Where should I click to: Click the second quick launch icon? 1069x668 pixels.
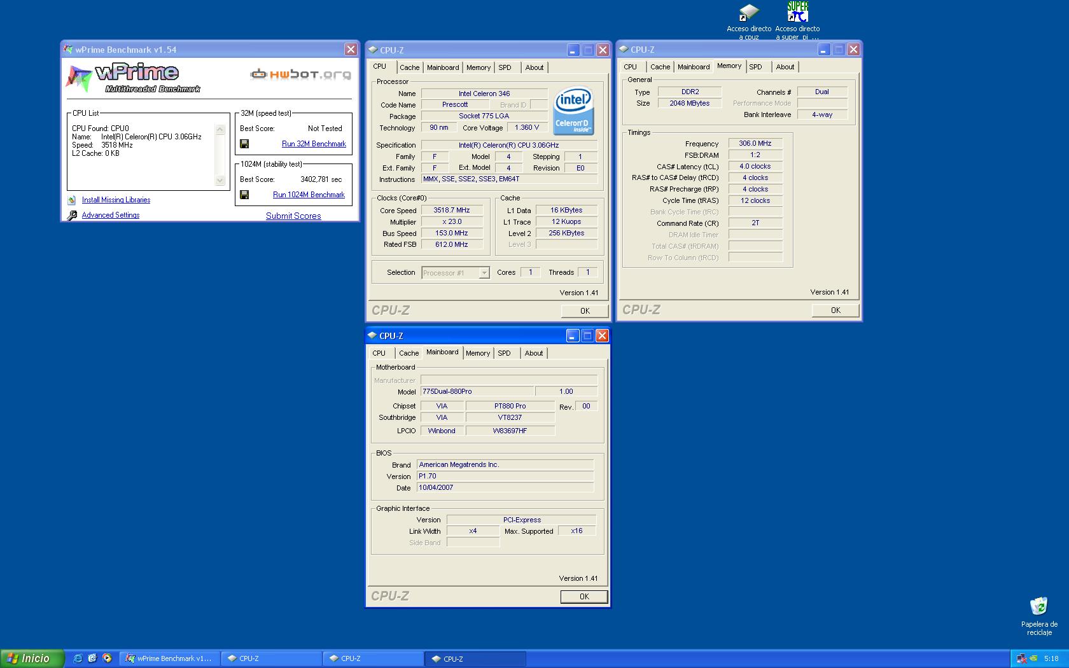point(92,658)
